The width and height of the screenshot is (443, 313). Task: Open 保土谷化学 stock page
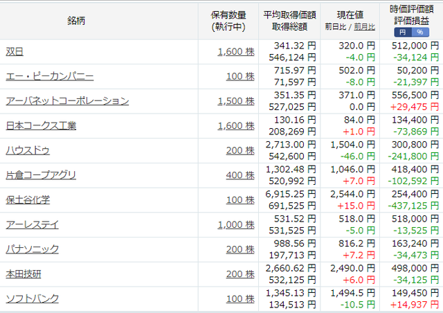pos(28,200)
